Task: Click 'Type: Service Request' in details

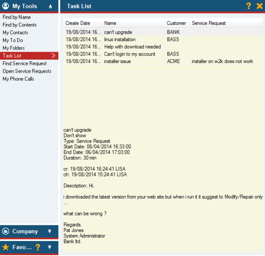Action: click(x=87, y=141)
